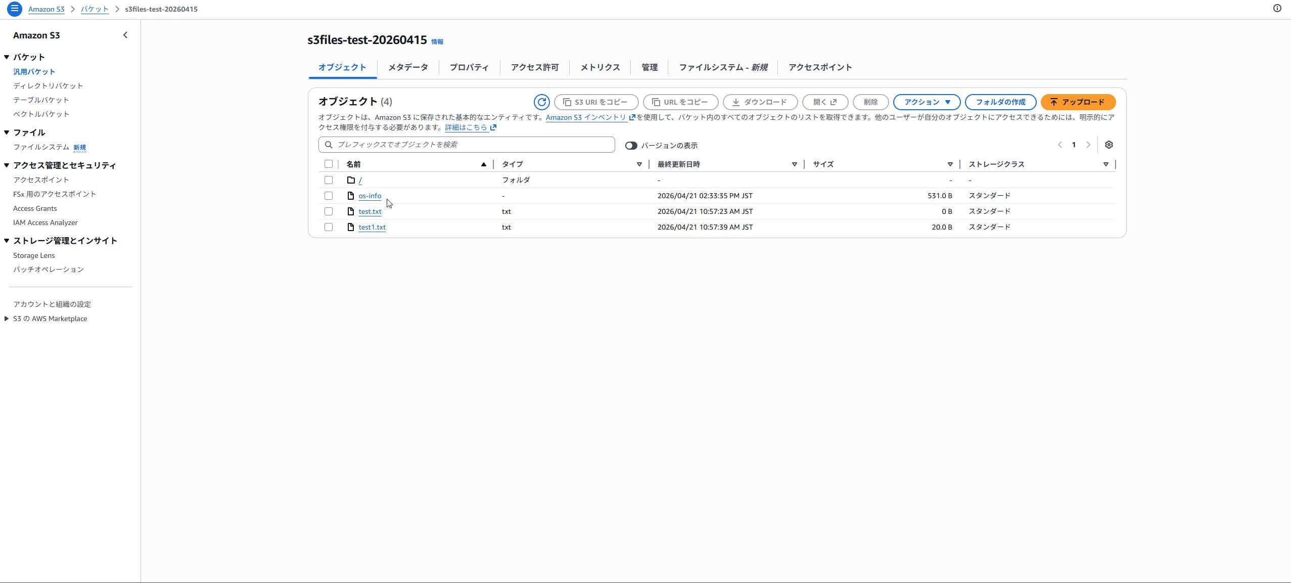1291x583 pixels.
Task: Go to next page arrow
Action: point(1088,145)
